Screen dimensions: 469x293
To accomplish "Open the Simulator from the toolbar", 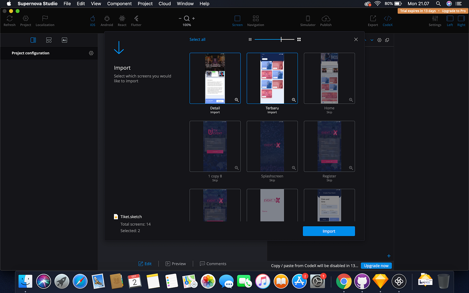I will click(x=308, y=21).
